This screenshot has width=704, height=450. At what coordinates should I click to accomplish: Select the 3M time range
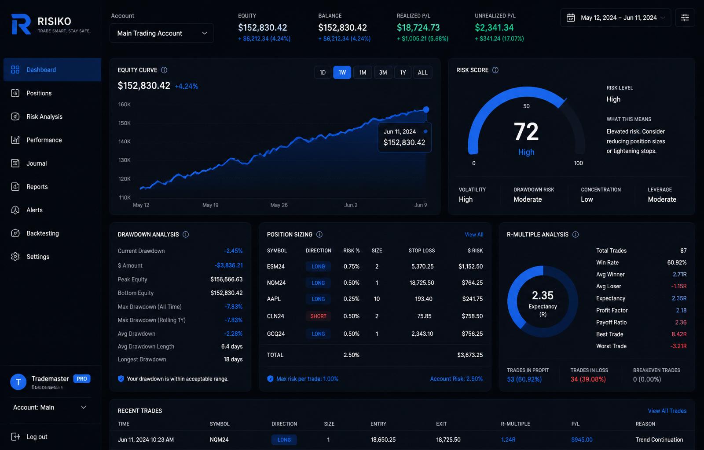(x=383, y=73)
